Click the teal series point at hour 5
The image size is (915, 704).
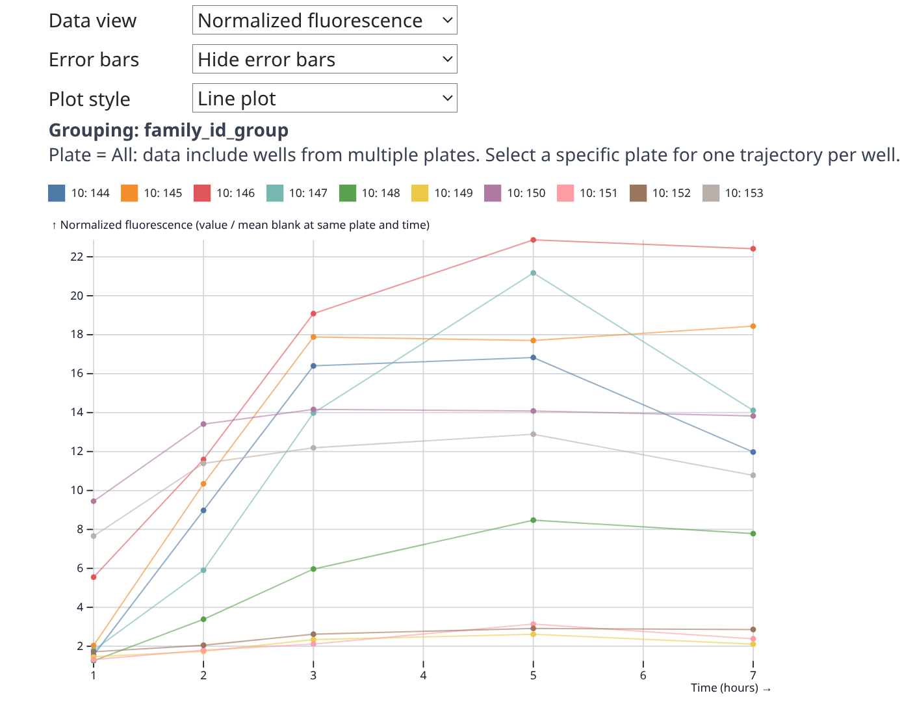(534, 273)
